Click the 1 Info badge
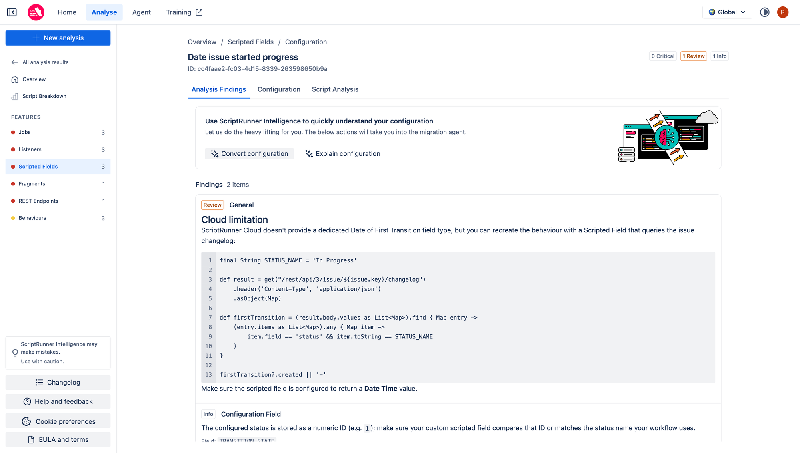The image size is (800, 453). pyautogui.click(x=720, y=56)
